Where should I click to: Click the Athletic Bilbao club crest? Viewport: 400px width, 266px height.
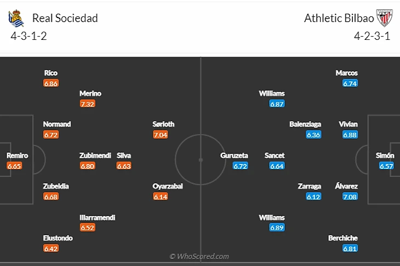(385, 19)
